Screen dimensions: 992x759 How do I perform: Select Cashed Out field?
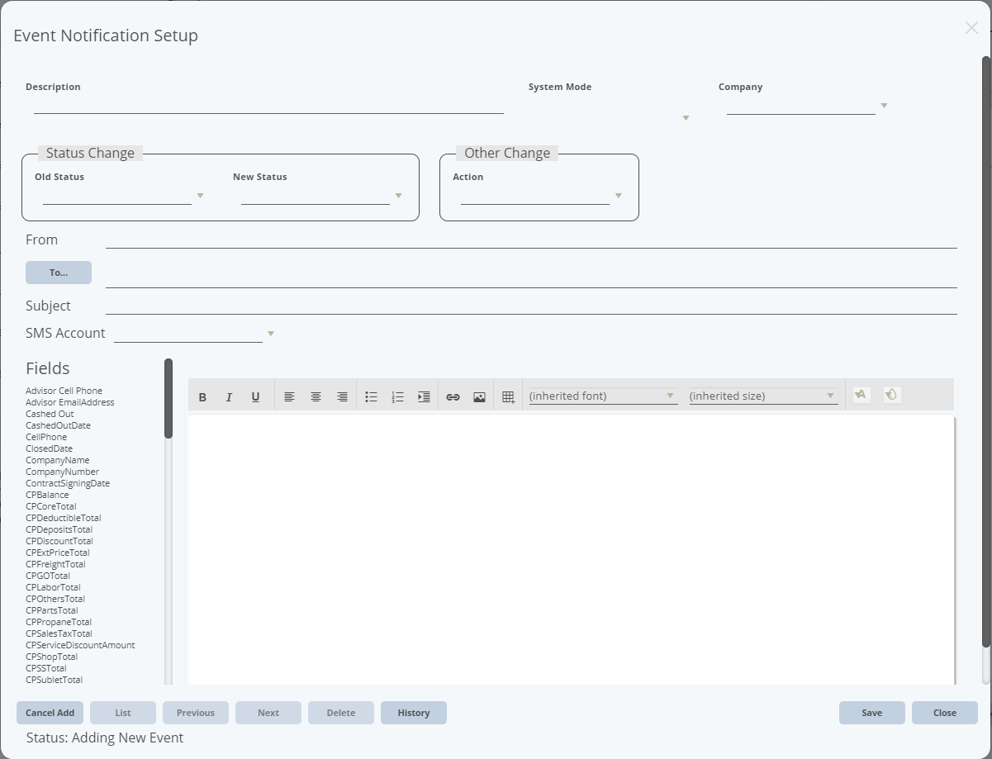(x=50, y=414)
